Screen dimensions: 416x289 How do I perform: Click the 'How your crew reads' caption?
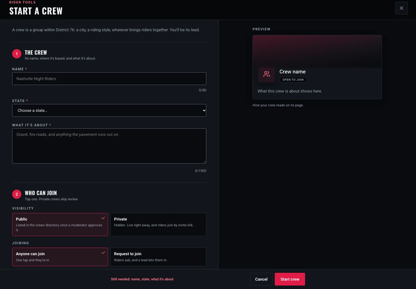[x=278, y=105]
